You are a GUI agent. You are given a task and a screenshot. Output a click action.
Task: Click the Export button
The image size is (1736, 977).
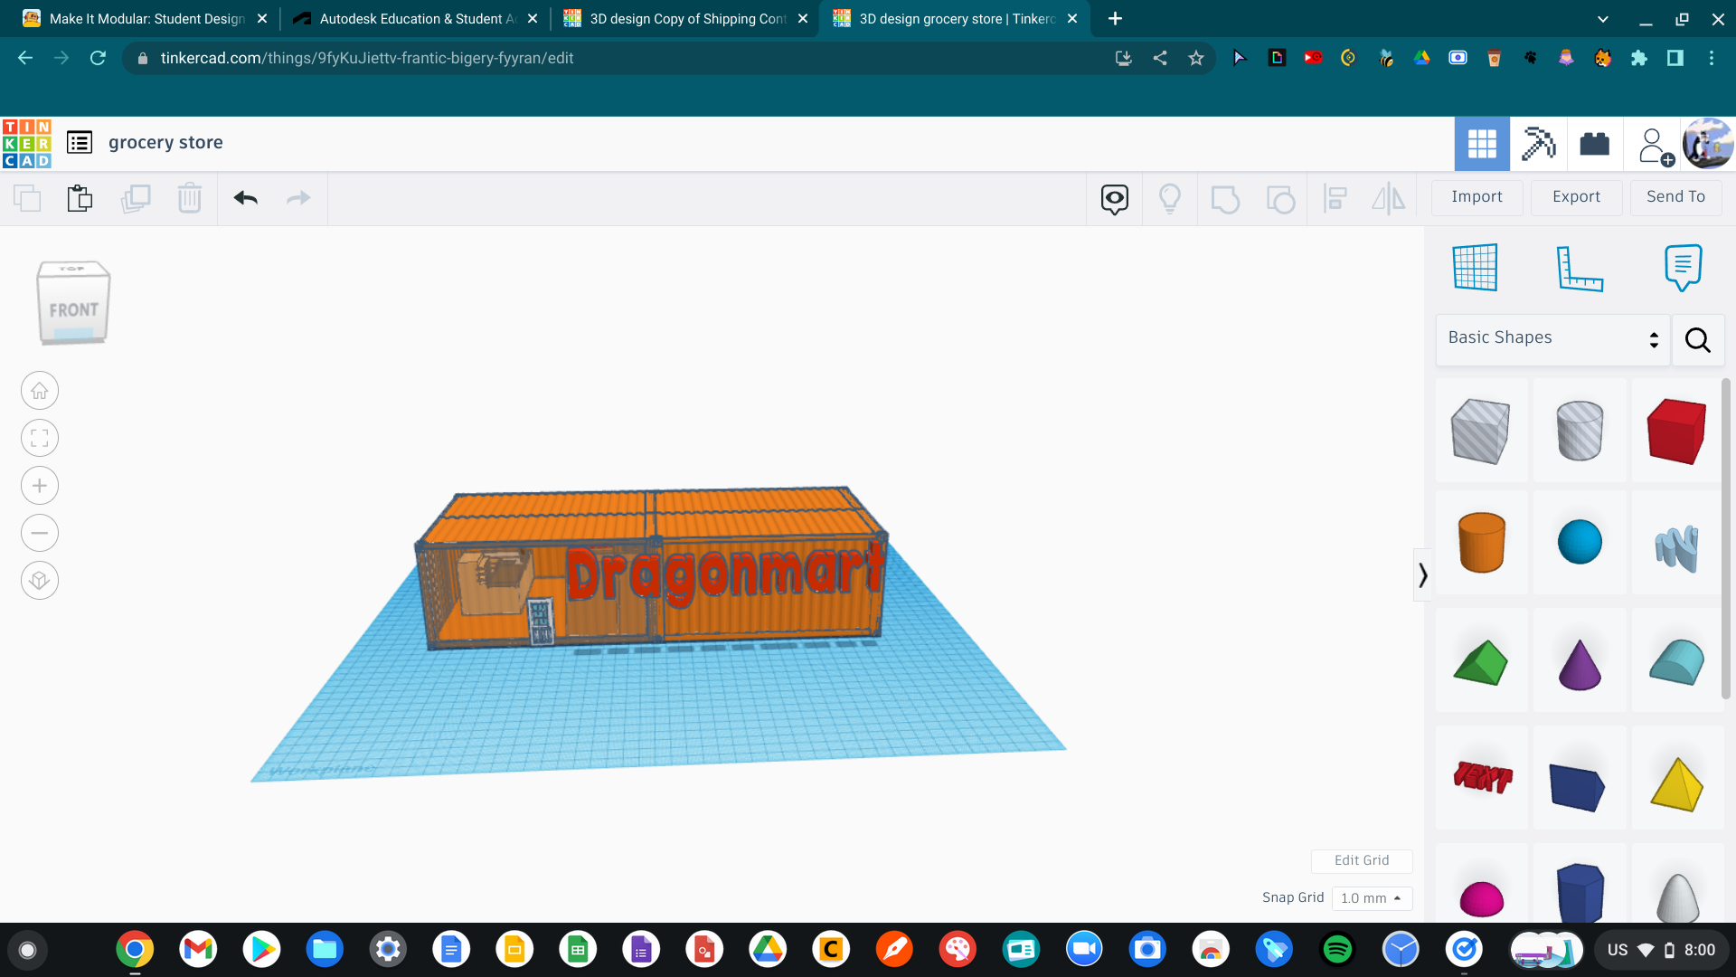1576,197
